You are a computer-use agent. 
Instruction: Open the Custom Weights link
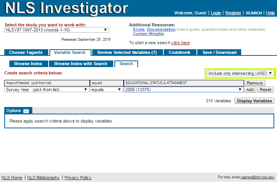pyautogui.click(x=148, y=34)
